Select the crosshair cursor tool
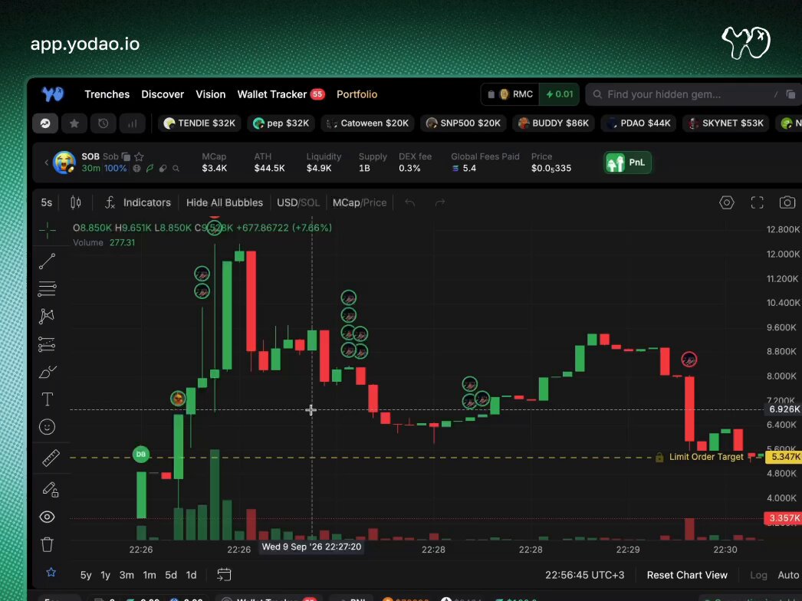 coord(47,230)
